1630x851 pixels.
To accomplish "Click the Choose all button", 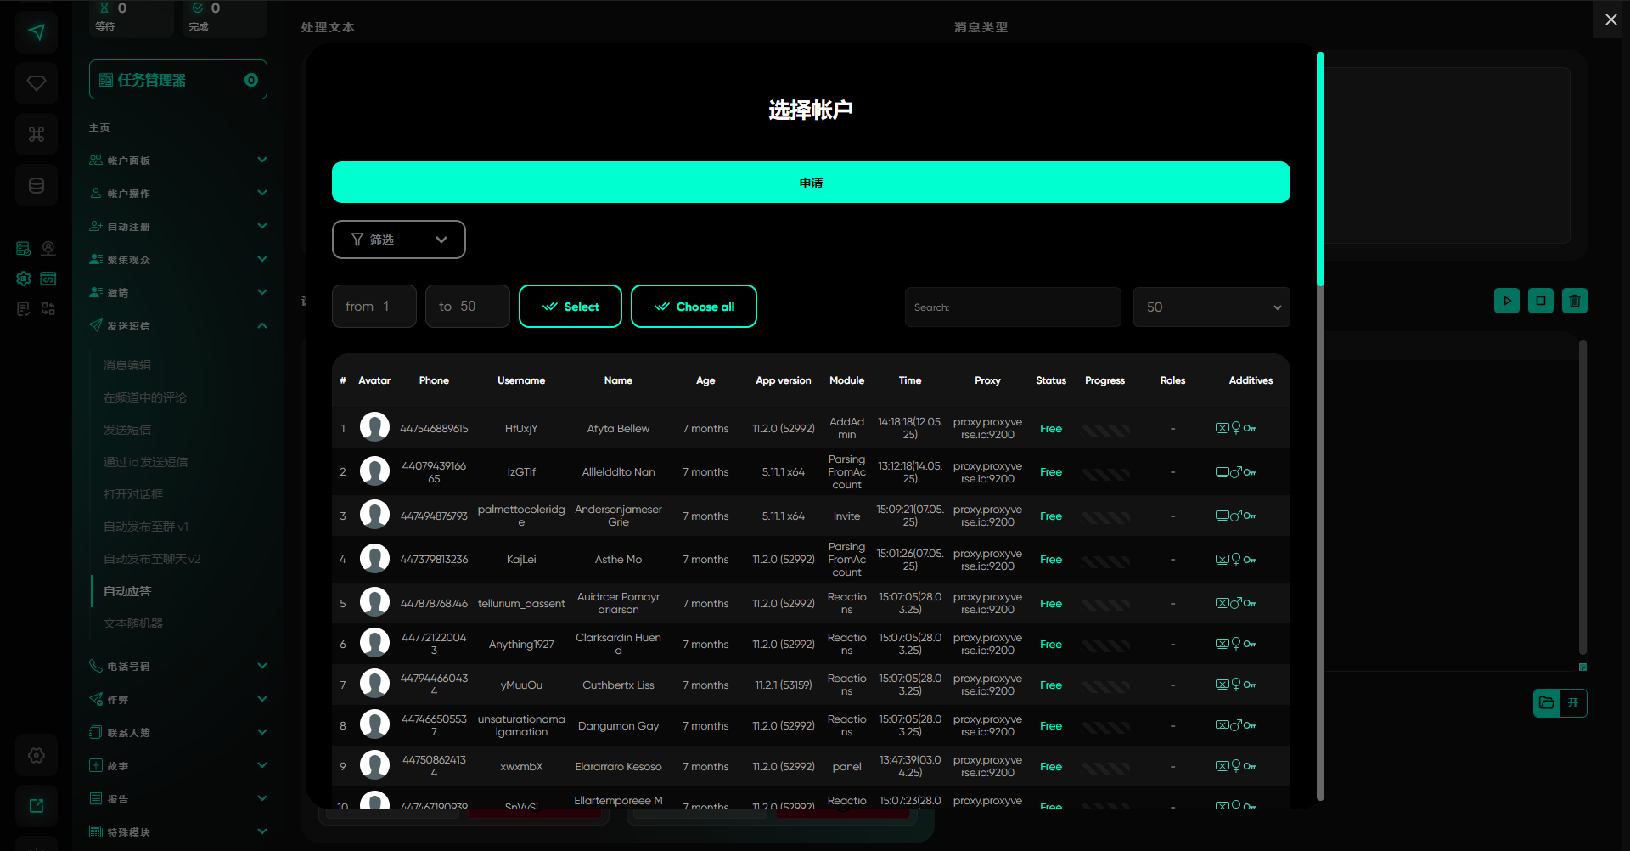I will 694,307.
